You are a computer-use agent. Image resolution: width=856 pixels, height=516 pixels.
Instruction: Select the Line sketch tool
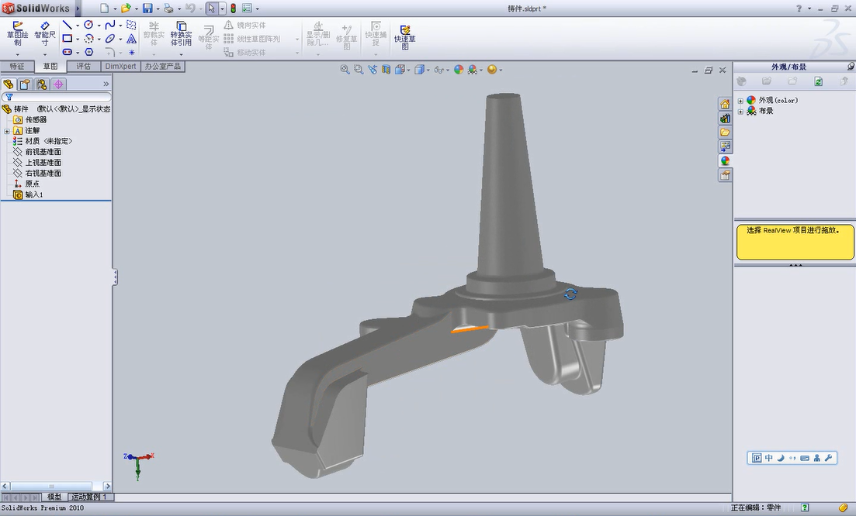[x=68, y=25]
